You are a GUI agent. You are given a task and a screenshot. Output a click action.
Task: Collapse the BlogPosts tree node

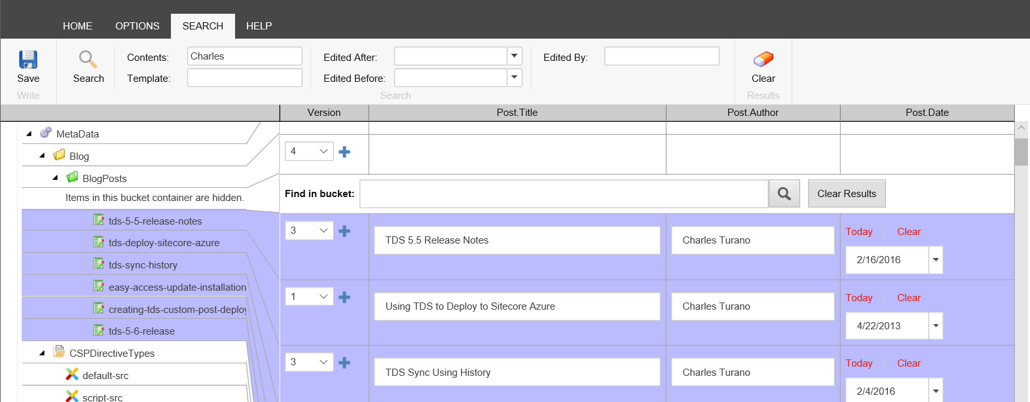(55, 178)
